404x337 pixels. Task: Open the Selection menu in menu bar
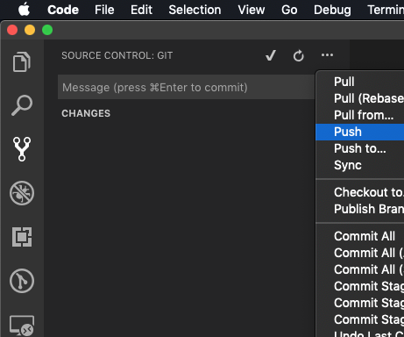coord(195,10)
